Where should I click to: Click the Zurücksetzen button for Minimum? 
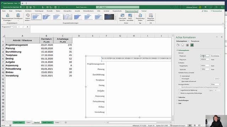[215, 56]
